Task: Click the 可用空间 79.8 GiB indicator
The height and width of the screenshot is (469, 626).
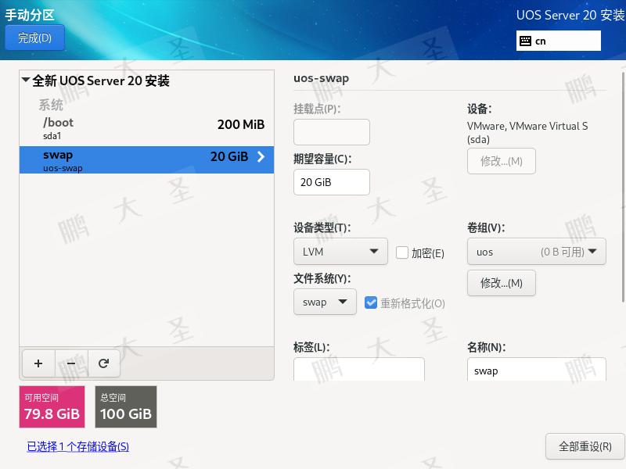Action: (52, 406)
